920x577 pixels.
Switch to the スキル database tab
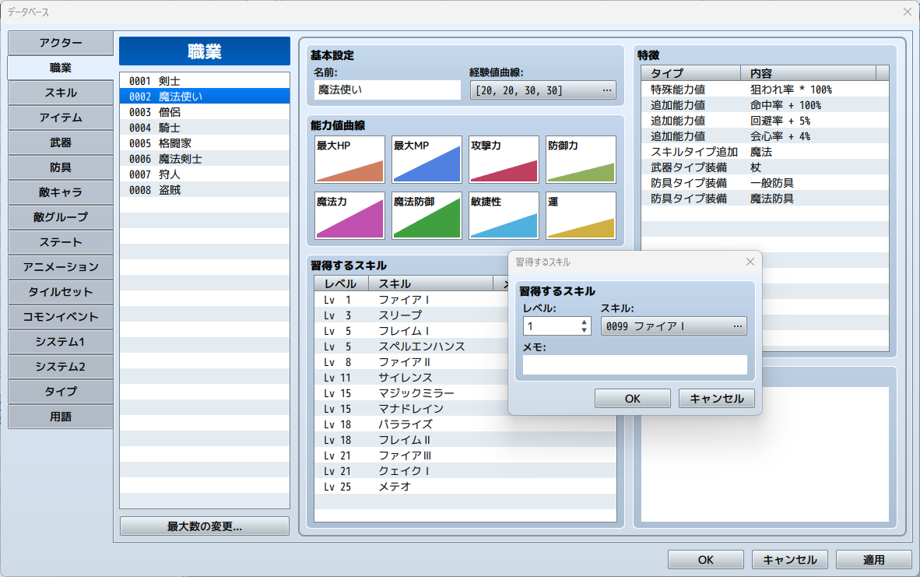coord(61,93)
